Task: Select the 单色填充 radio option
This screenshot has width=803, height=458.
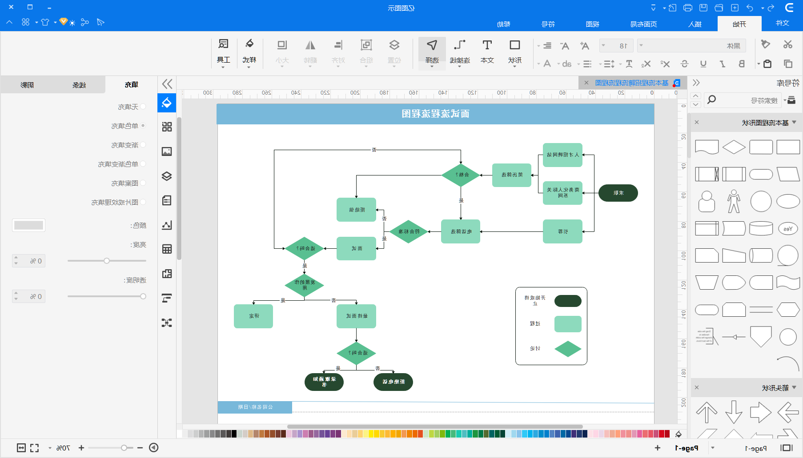Action: click(143, 126)
